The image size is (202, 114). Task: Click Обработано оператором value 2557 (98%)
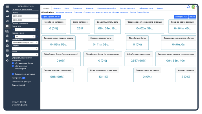(139, 61)
